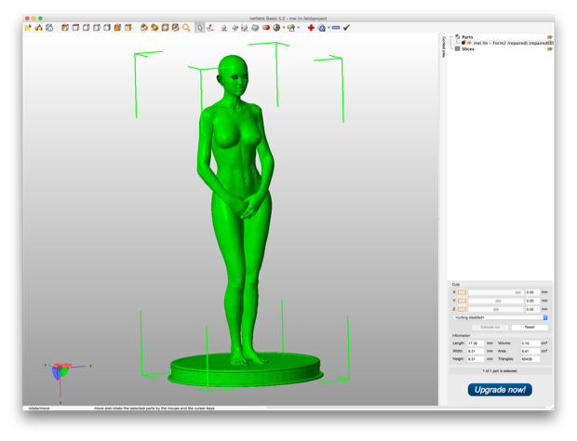Click the Y cut value field
Screen dimensions: 577x441
point(532,301)
